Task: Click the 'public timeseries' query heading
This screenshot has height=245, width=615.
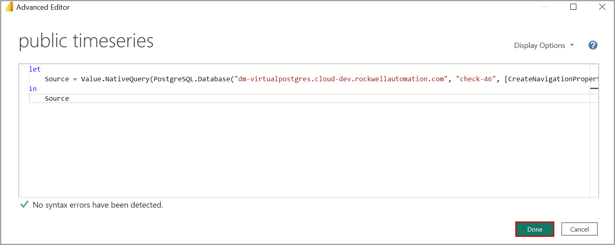Action: point(86,41)
